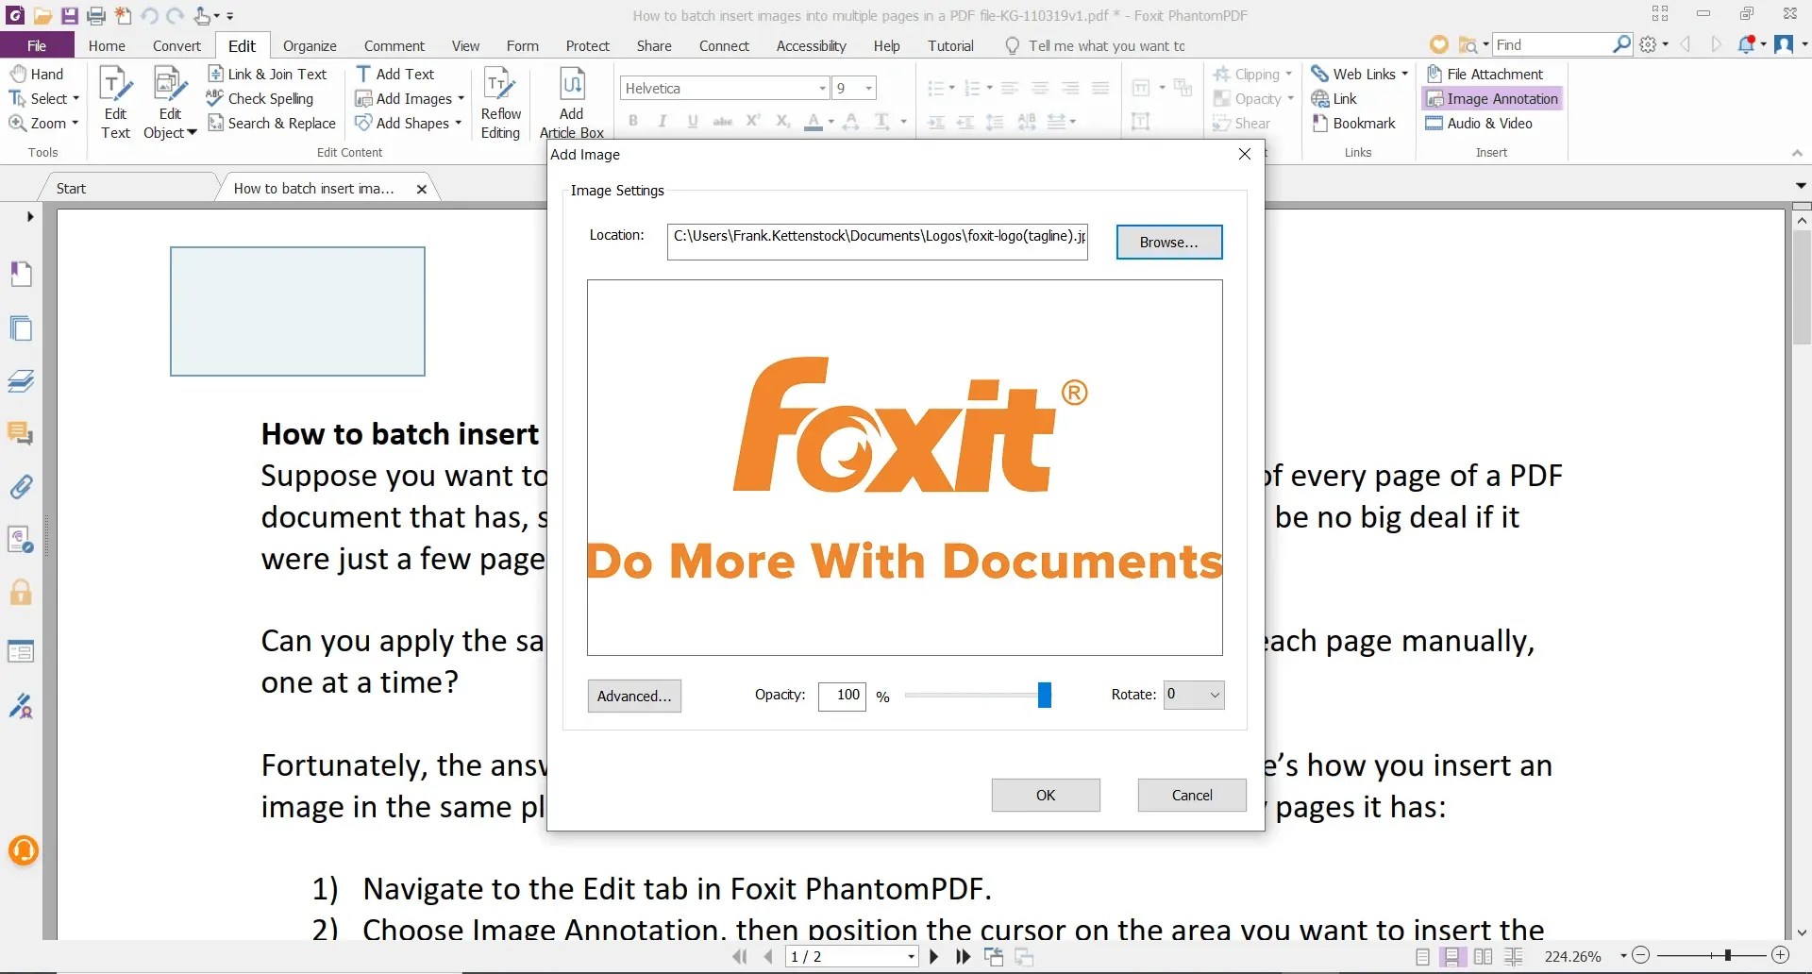Open the Page Thumbnails panel

click(21, 328)
